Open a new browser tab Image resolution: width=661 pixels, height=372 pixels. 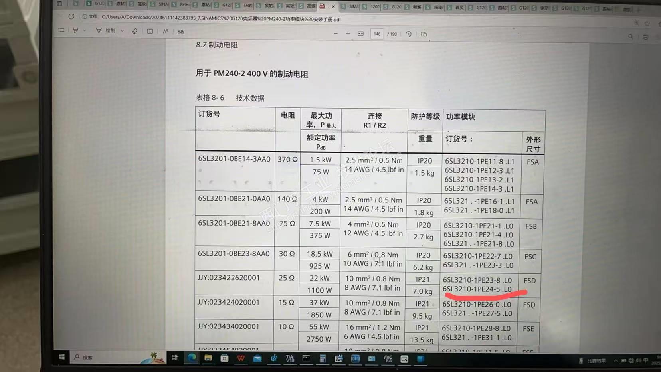[638, 10]
